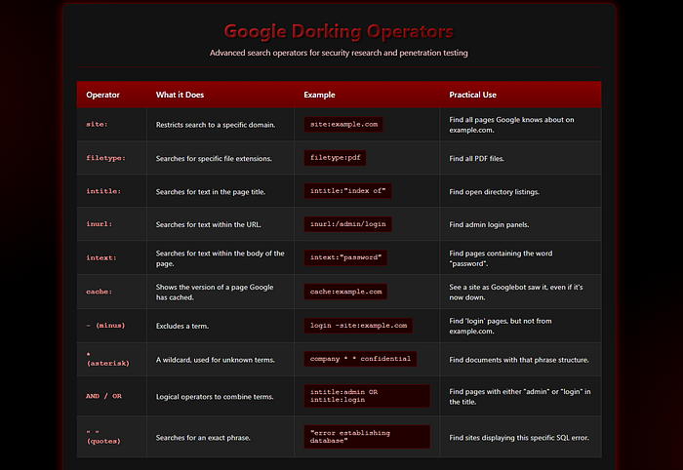The width and height of the screenshot is (683, 470).
Task: Click 'Restricts search to a specific domain'
Action: click(x=216, y=125)
